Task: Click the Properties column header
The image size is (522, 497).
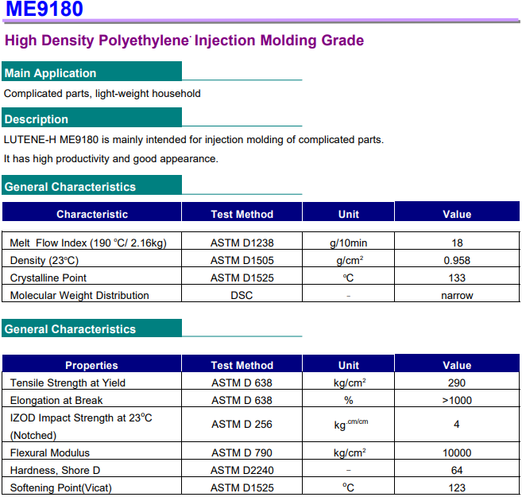Action: [x=91, y=365]
